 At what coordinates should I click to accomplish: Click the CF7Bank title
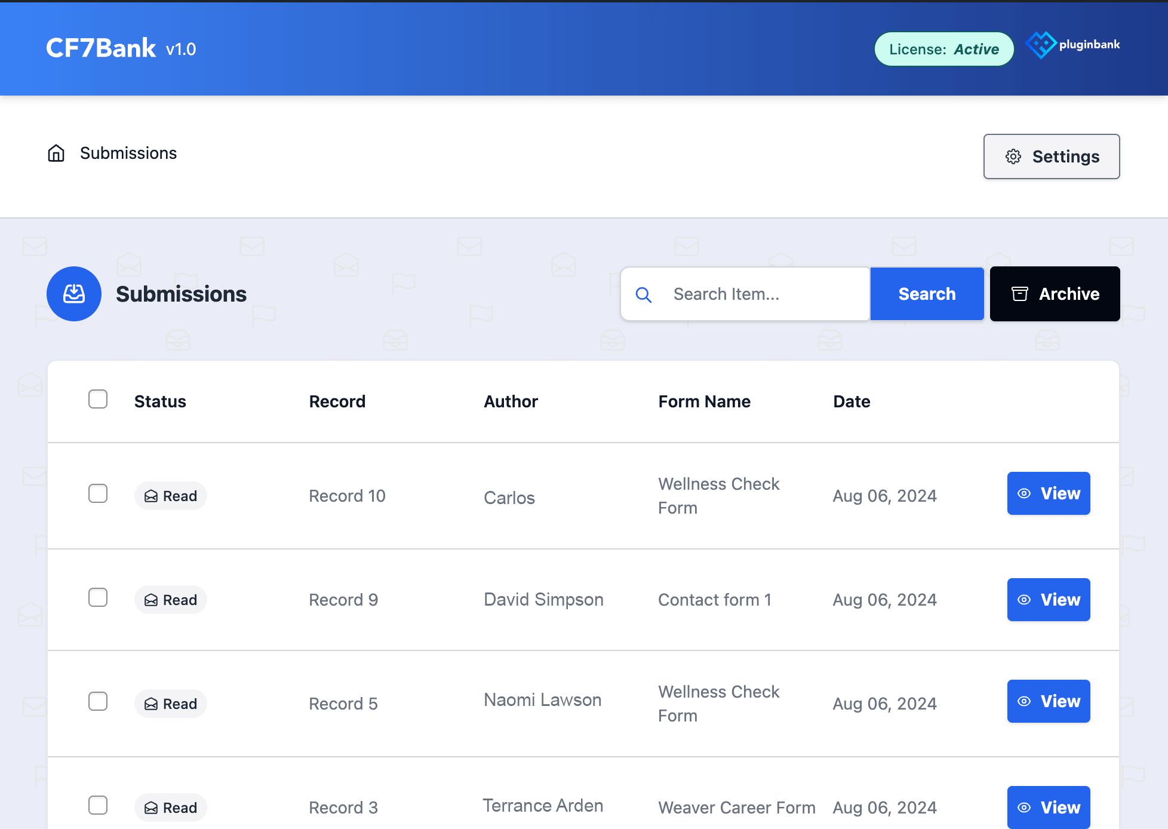[101, 48]
